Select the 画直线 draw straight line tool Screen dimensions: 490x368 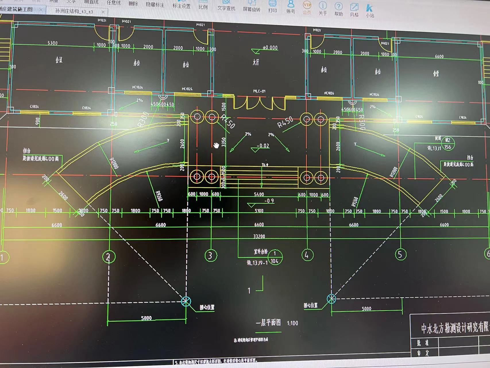91,2
